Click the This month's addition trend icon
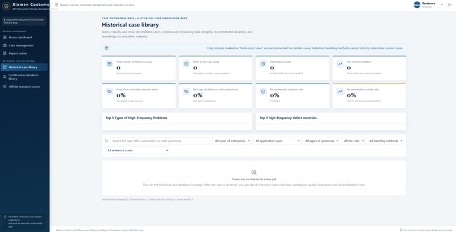 [x=340, y=64]
